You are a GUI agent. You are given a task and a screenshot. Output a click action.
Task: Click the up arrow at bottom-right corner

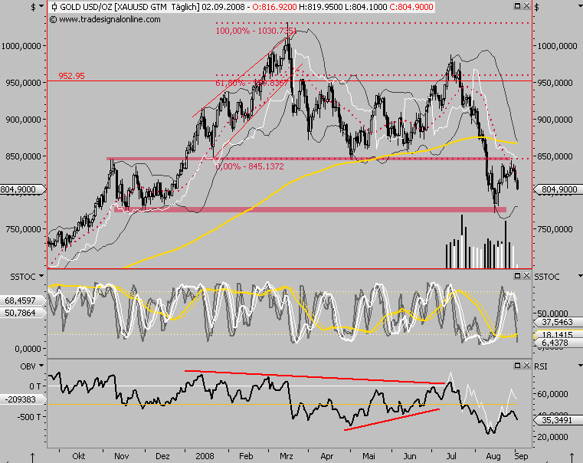click(x=571, y=458)
